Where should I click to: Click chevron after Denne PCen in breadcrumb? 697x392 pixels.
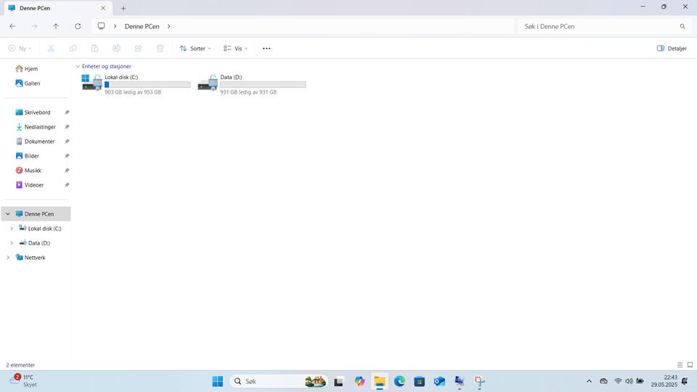(169, 26)
